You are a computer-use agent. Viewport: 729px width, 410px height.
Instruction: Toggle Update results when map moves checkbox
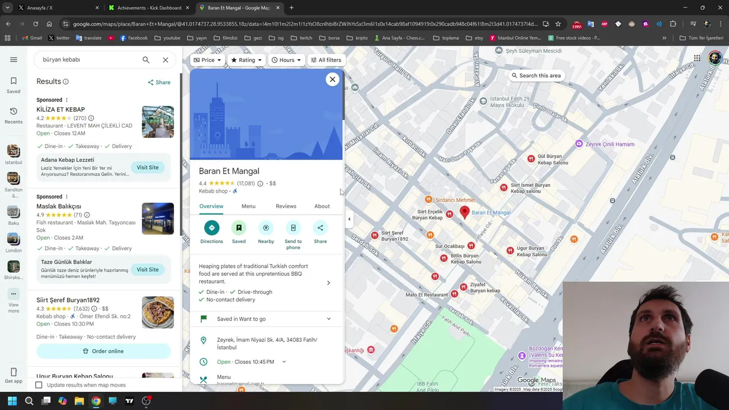(39, 385)
